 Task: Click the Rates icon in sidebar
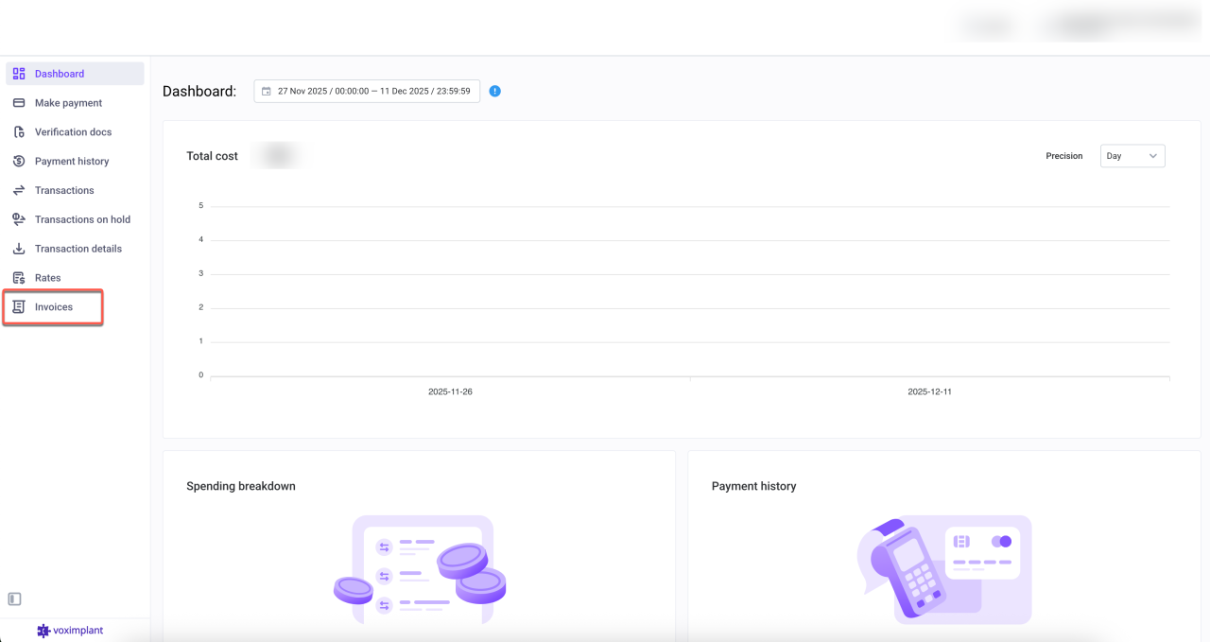19,278
